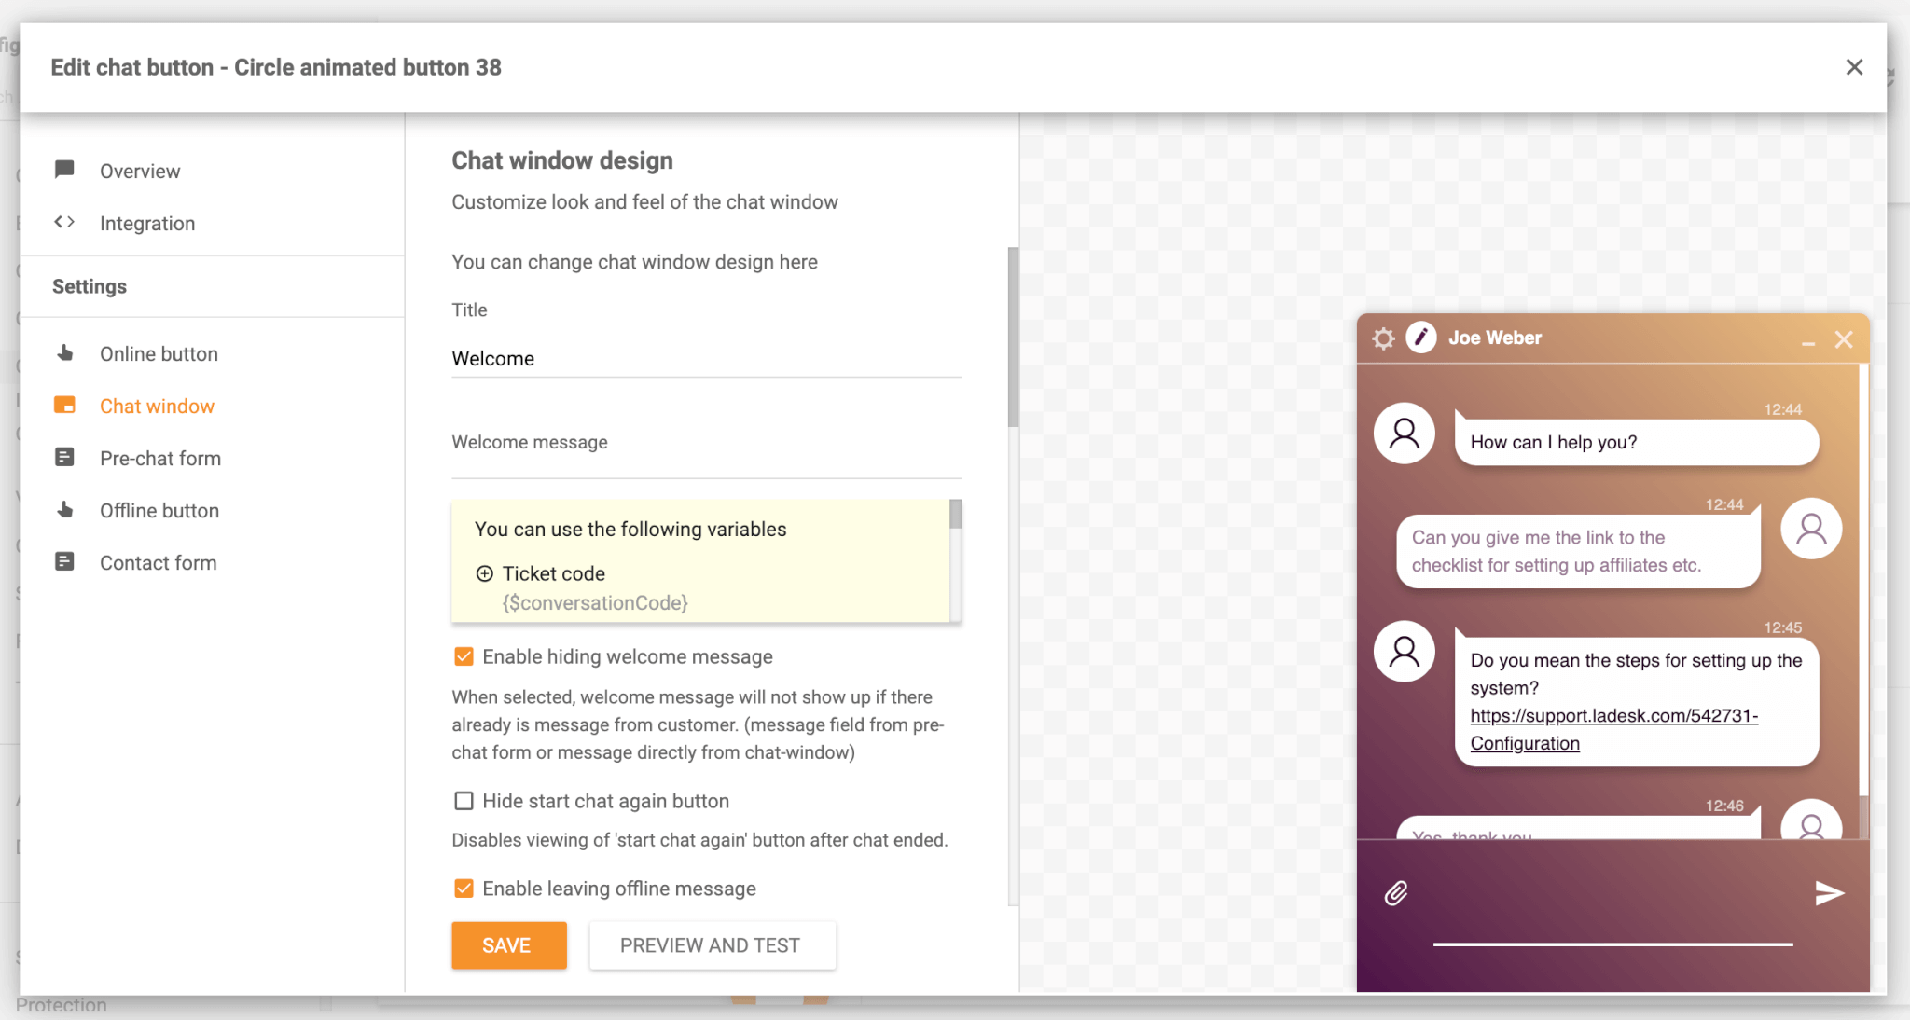Click the support link in chat preview
The image size is (1910, 1020).
(x=1612, y=718)
